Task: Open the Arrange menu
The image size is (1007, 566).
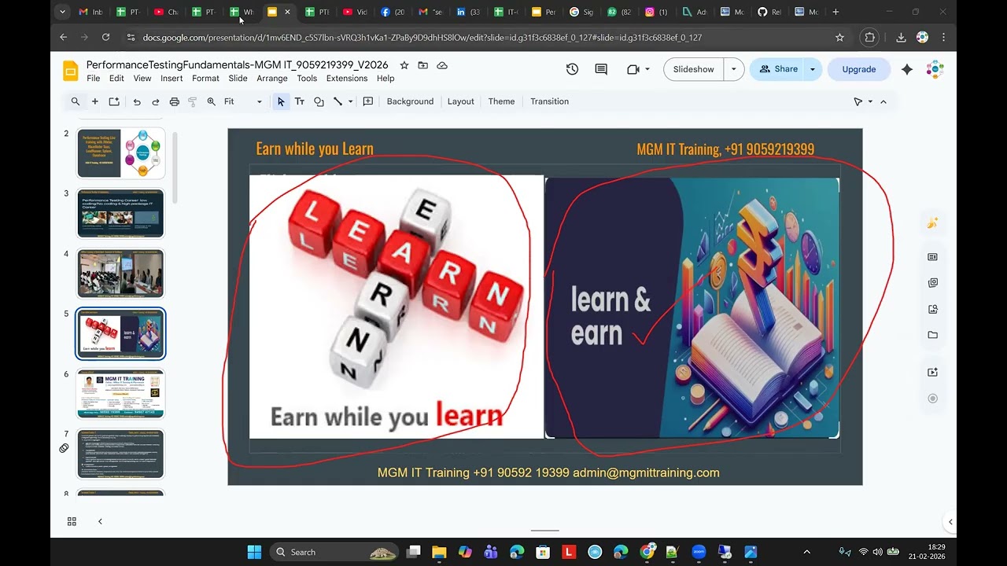Action: click(272, 79)
